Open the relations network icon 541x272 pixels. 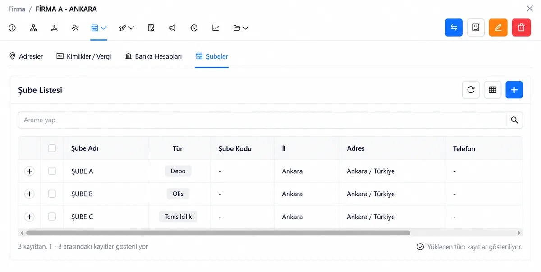coord(54,28)
